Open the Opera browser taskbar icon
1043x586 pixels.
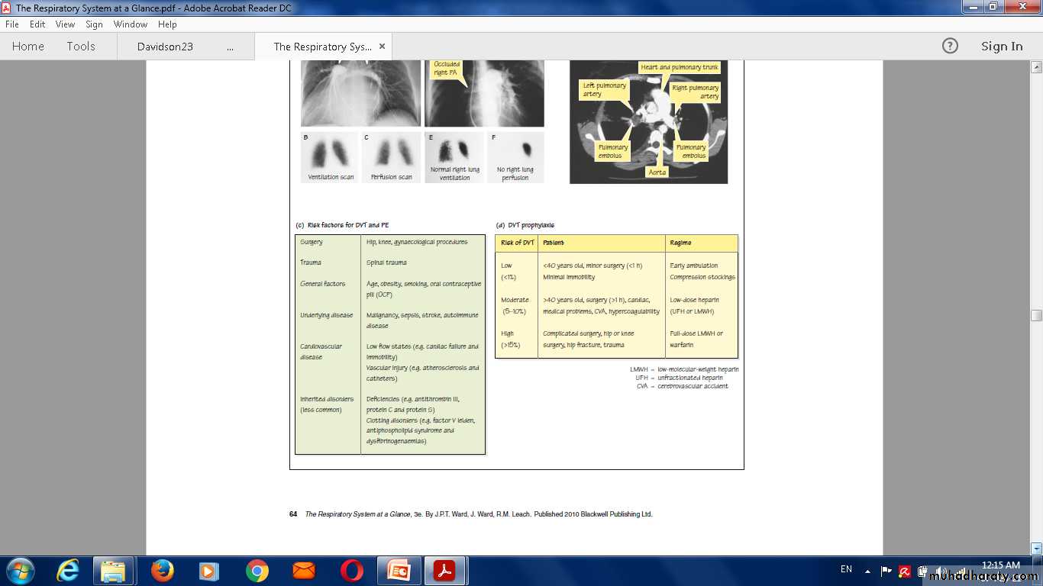coord(351,571)
